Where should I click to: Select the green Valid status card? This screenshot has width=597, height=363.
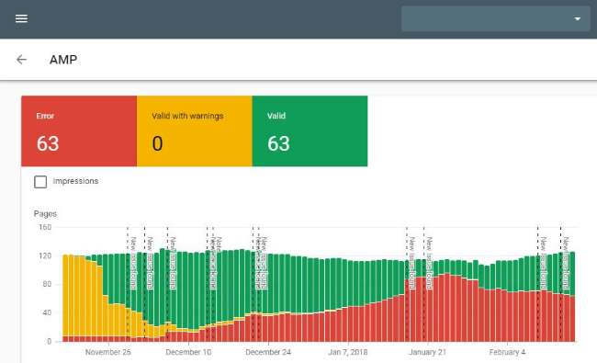(310, 131)
